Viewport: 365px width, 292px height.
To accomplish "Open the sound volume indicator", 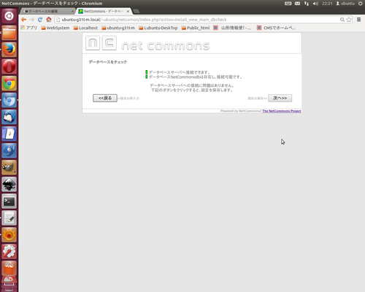I will 315,4.
